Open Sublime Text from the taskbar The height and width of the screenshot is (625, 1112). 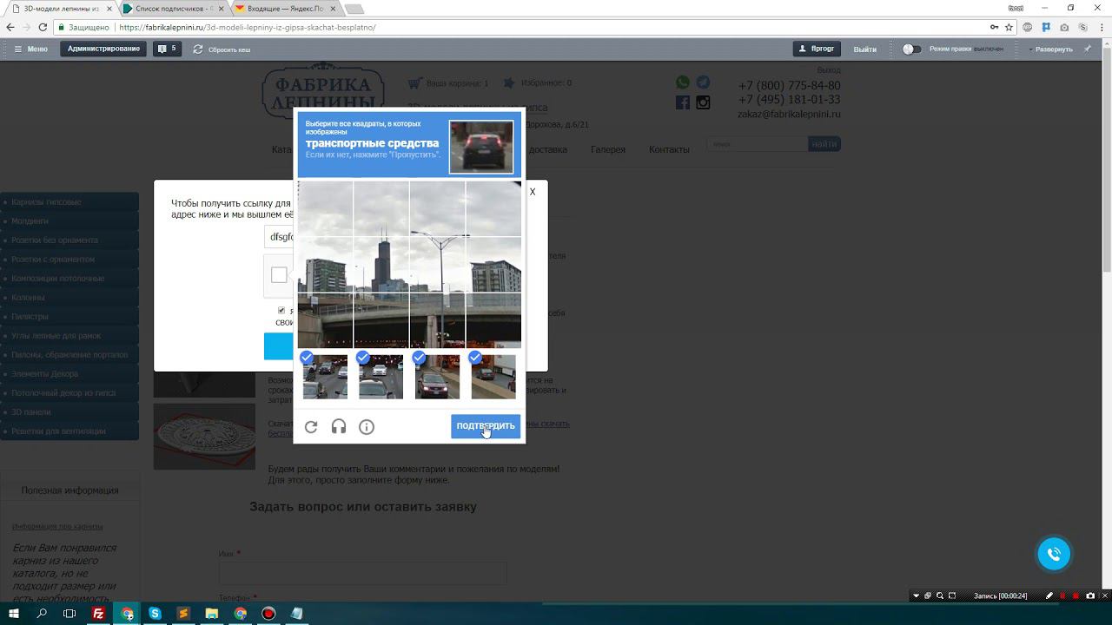point(183,614)
